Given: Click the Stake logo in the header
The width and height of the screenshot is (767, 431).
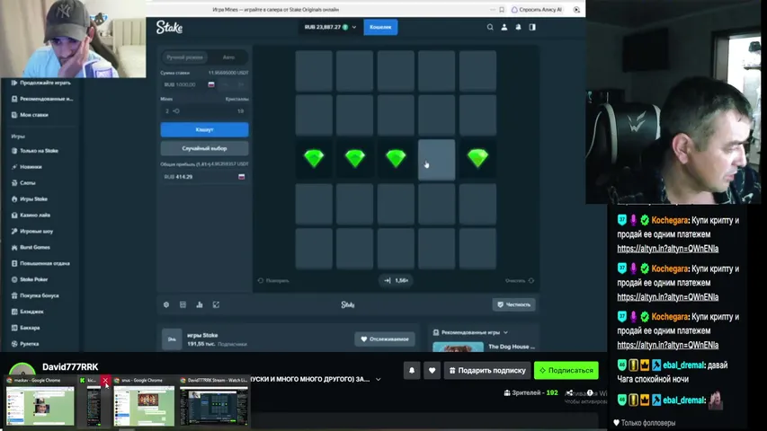Looking at the screenshot, I should pos(169,27).
